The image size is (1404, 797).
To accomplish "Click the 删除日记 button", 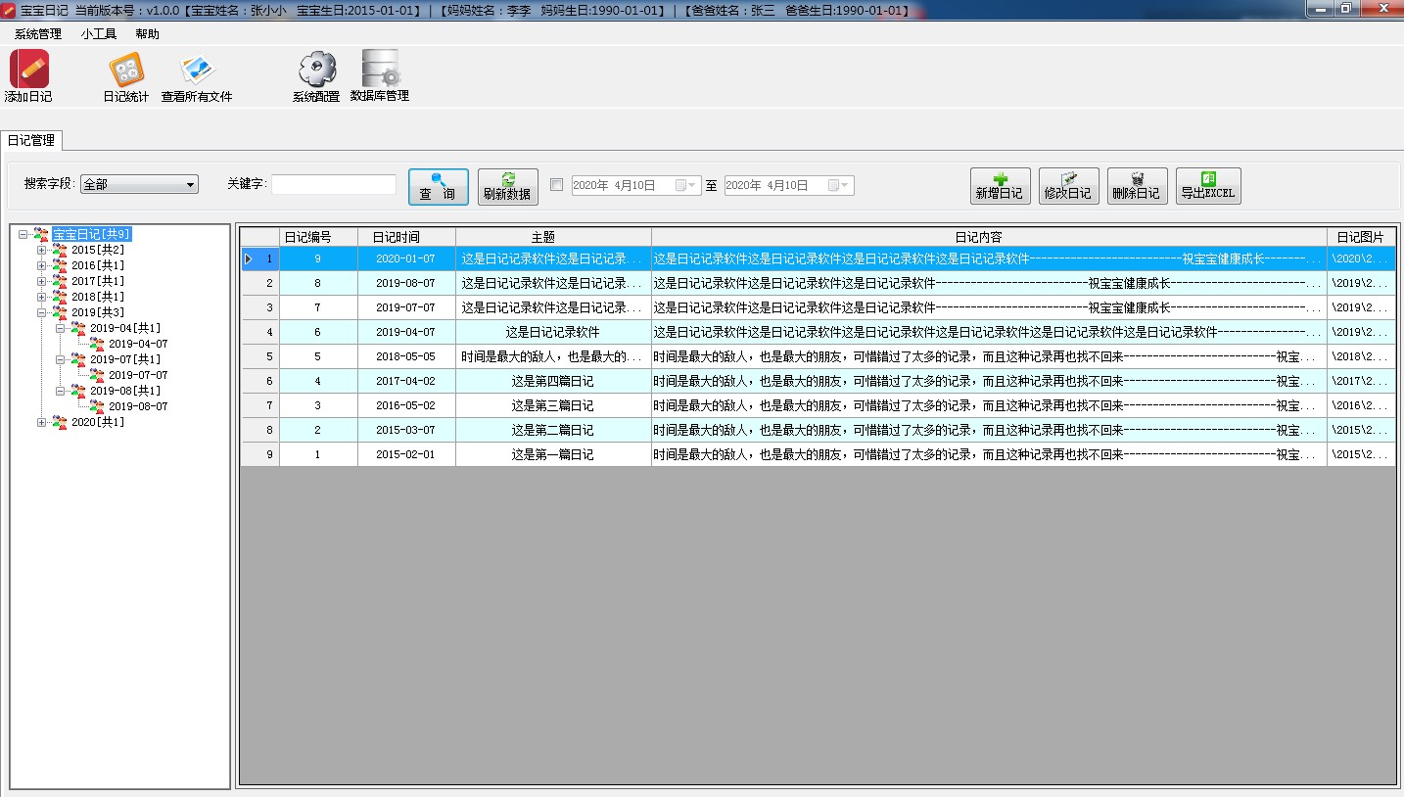I will click(1137, 186).
